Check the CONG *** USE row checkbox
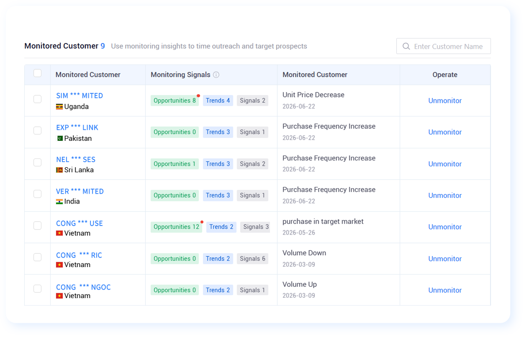 pyautogui.click(x=38, y=225)
